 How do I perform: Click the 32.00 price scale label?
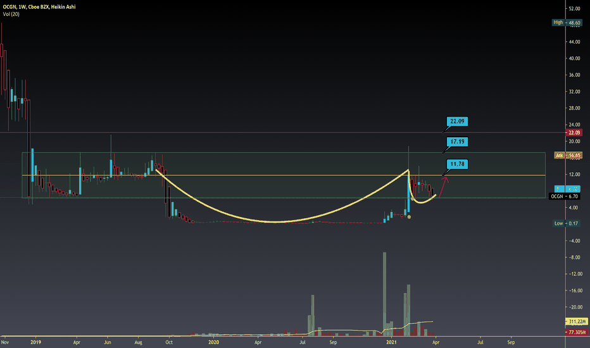(575, 91)
